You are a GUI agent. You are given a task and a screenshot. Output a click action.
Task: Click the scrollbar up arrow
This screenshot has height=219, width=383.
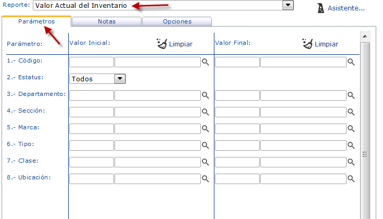tap(365, 35)
